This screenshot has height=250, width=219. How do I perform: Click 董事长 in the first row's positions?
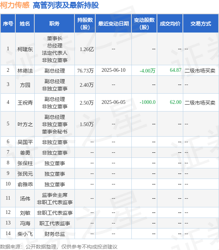point(55,38)
